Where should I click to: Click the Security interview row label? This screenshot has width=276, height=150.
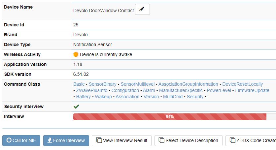24,106
